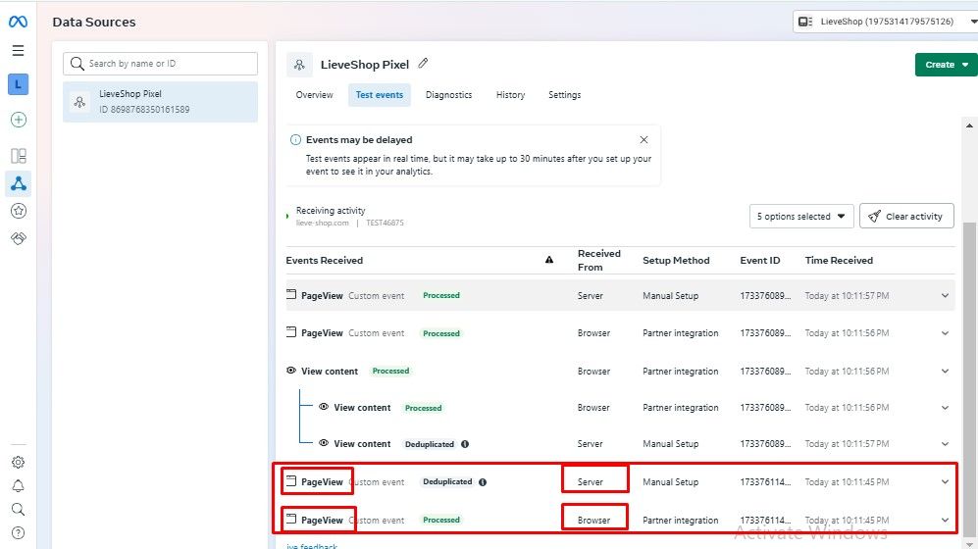Open the hamburger menu in sidebar
The height and width of the screenshot is (549, 978).
[x=18, y=50]
